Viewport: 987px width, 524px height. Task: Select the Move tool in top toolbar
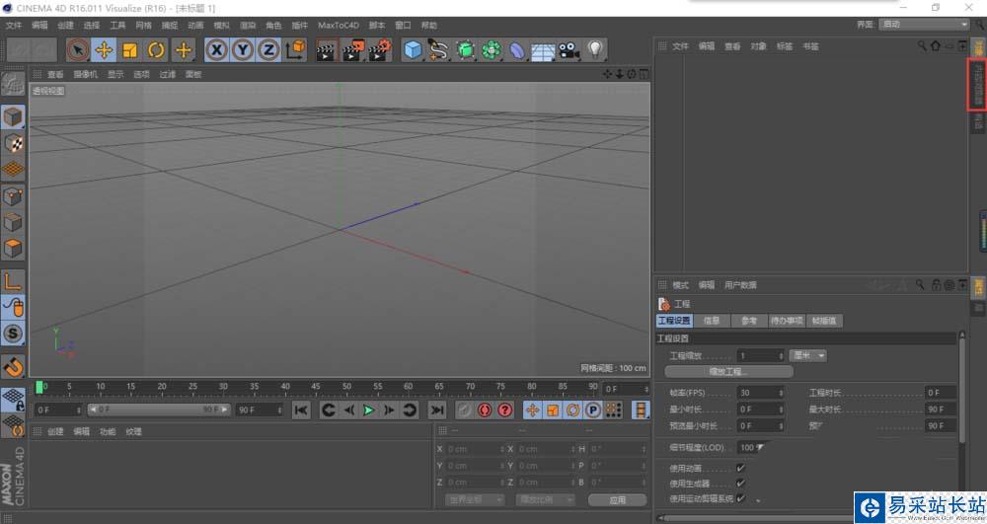click(x=104, y=49)
